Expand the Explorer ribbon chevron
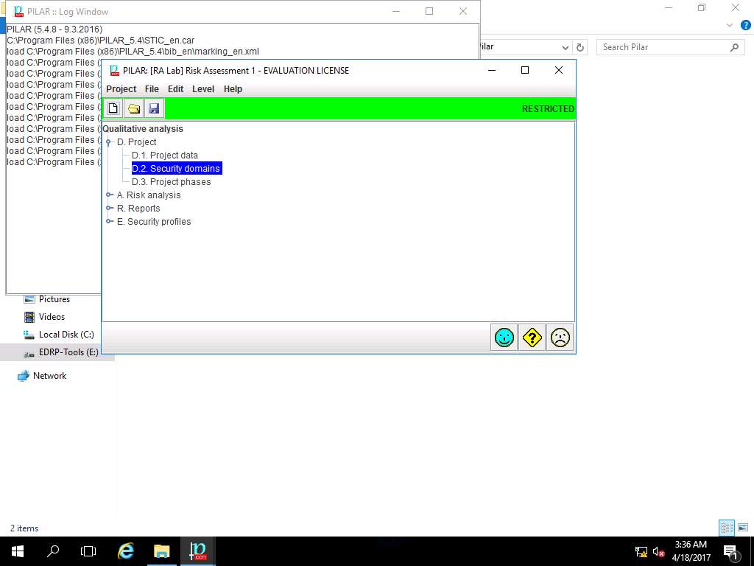The image size is (754, 566). (x=730, y=25)
